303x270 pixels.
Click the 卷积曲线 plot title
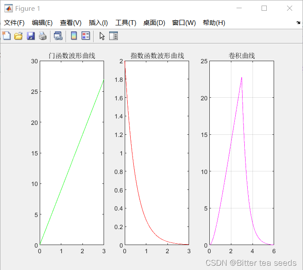click(x=242, y=56)
